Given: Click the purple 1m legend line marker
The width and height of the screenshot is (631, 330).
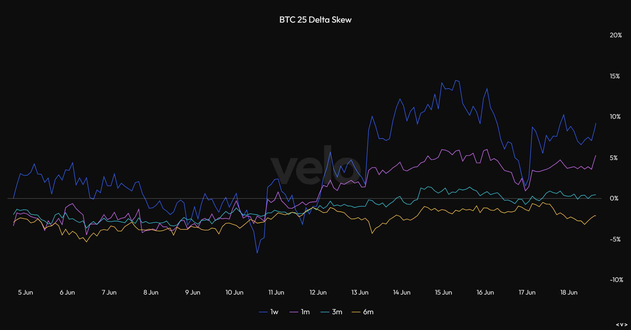Looking at the screenshot, I should pos(294,312).
